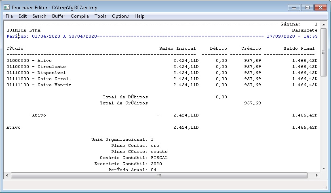Minimize the Procedure Editor window

click(294, 8)
